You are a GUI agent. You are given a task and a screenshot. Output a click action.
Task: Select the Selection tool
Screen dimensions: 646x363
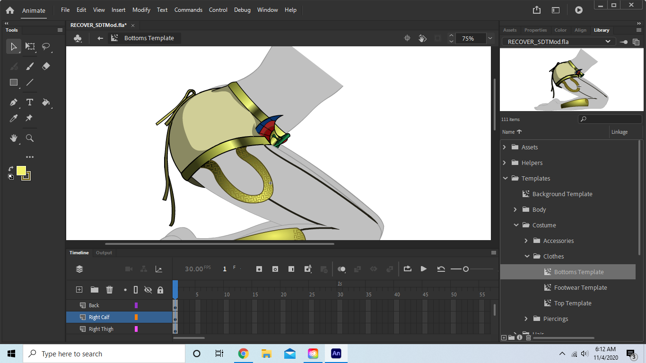pyautogui.click(x=13, y=46)
